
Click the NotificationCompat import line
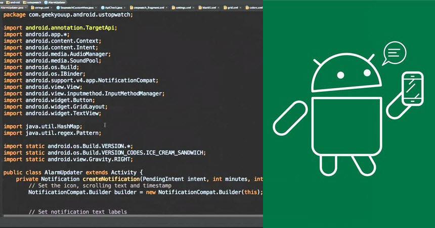[x=81, y=81]
